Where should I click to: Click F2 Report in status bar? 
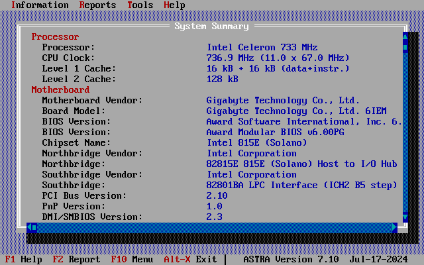77,259
